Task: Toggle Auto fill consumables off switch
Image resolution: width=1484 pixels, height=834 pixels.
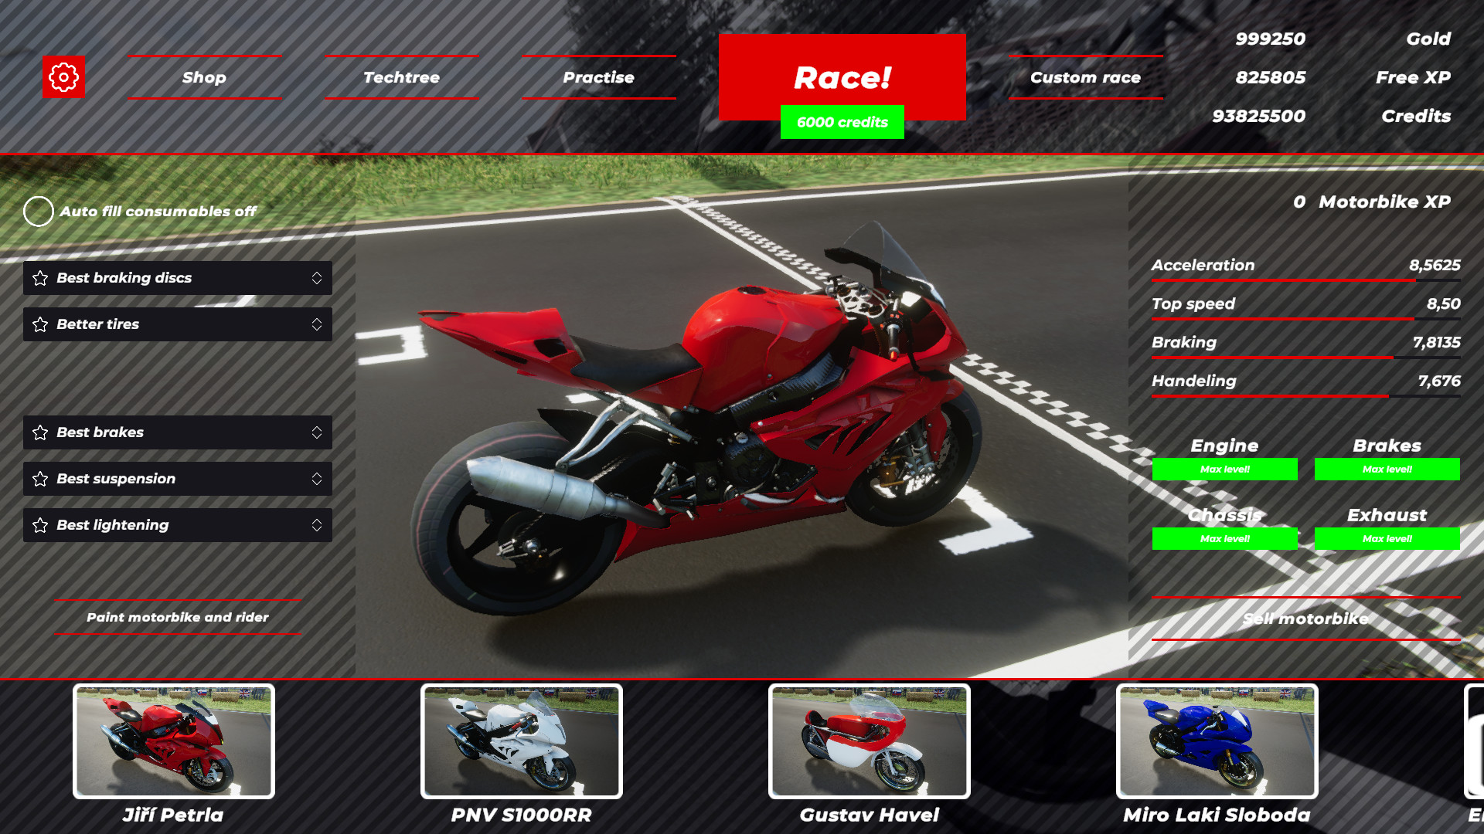Action: tap(39, 211)
